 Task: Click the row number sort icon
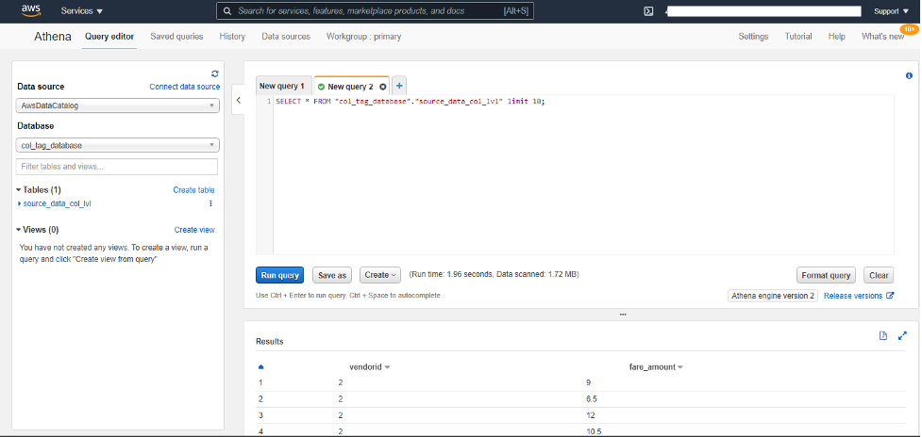click(x=261, y=367)
